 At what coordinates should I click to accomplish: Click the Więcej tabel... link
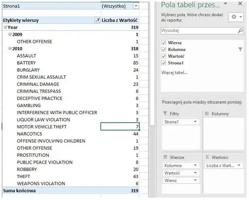coord(174,73)
